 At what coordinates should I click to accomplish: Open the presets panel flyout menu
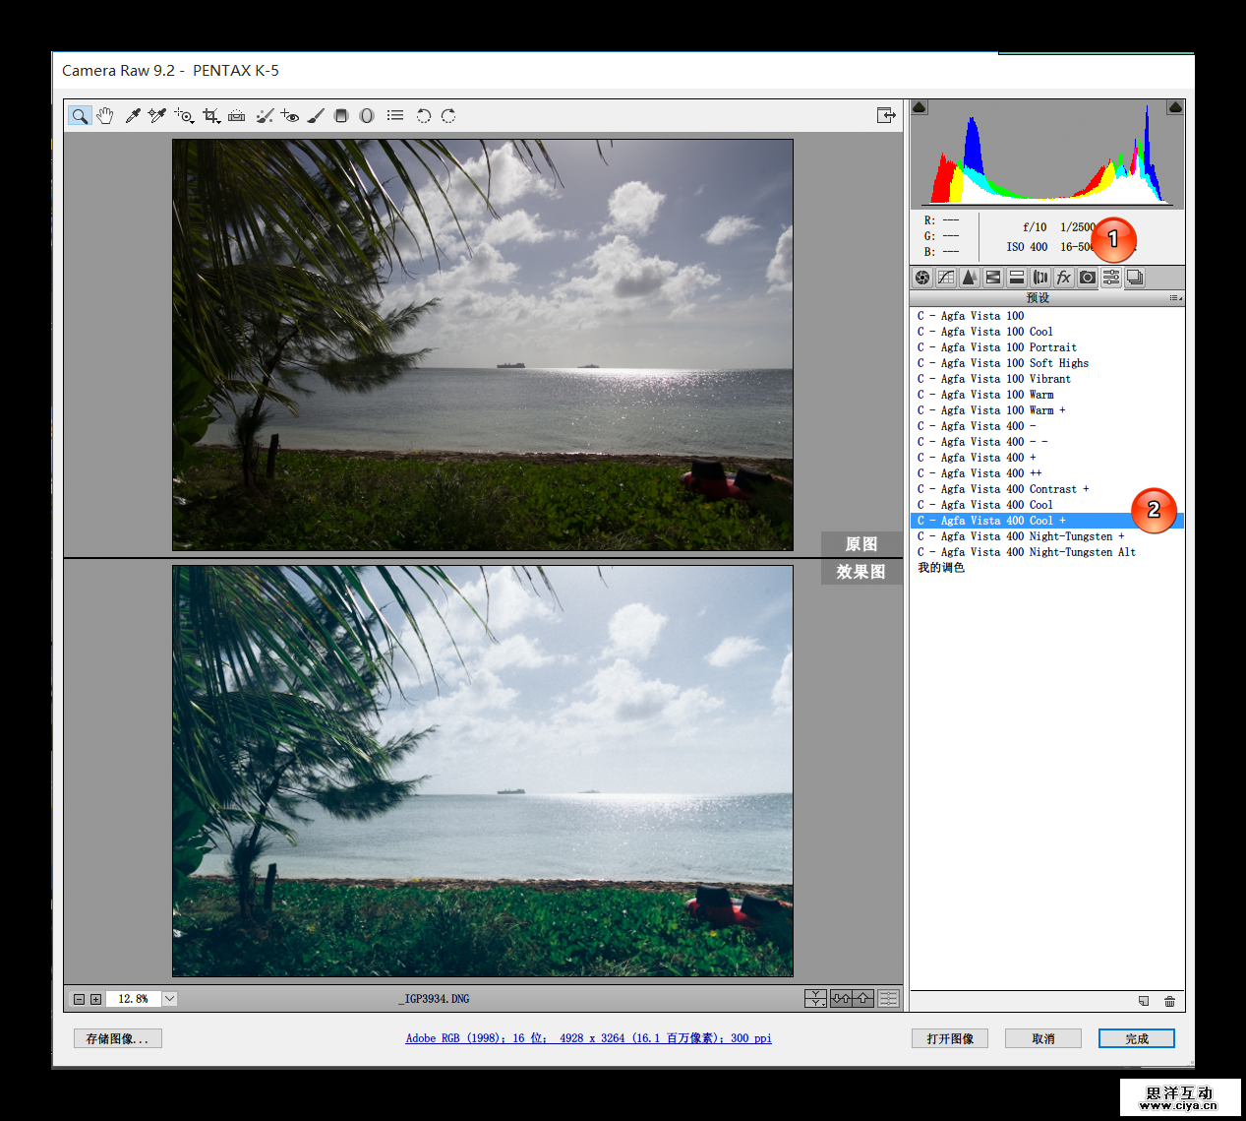[x=1175, y=297]
